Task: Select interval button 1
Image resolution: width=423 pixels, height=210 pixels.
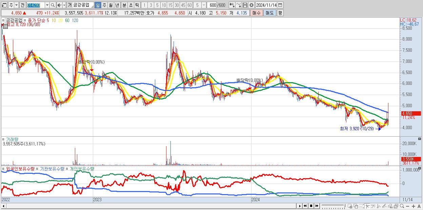Action: point(144,5)
